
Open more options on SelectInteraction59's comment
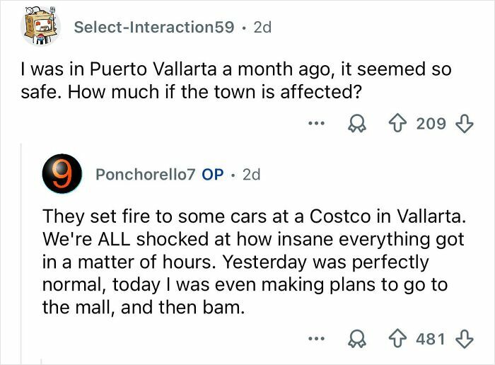(316, 124)
